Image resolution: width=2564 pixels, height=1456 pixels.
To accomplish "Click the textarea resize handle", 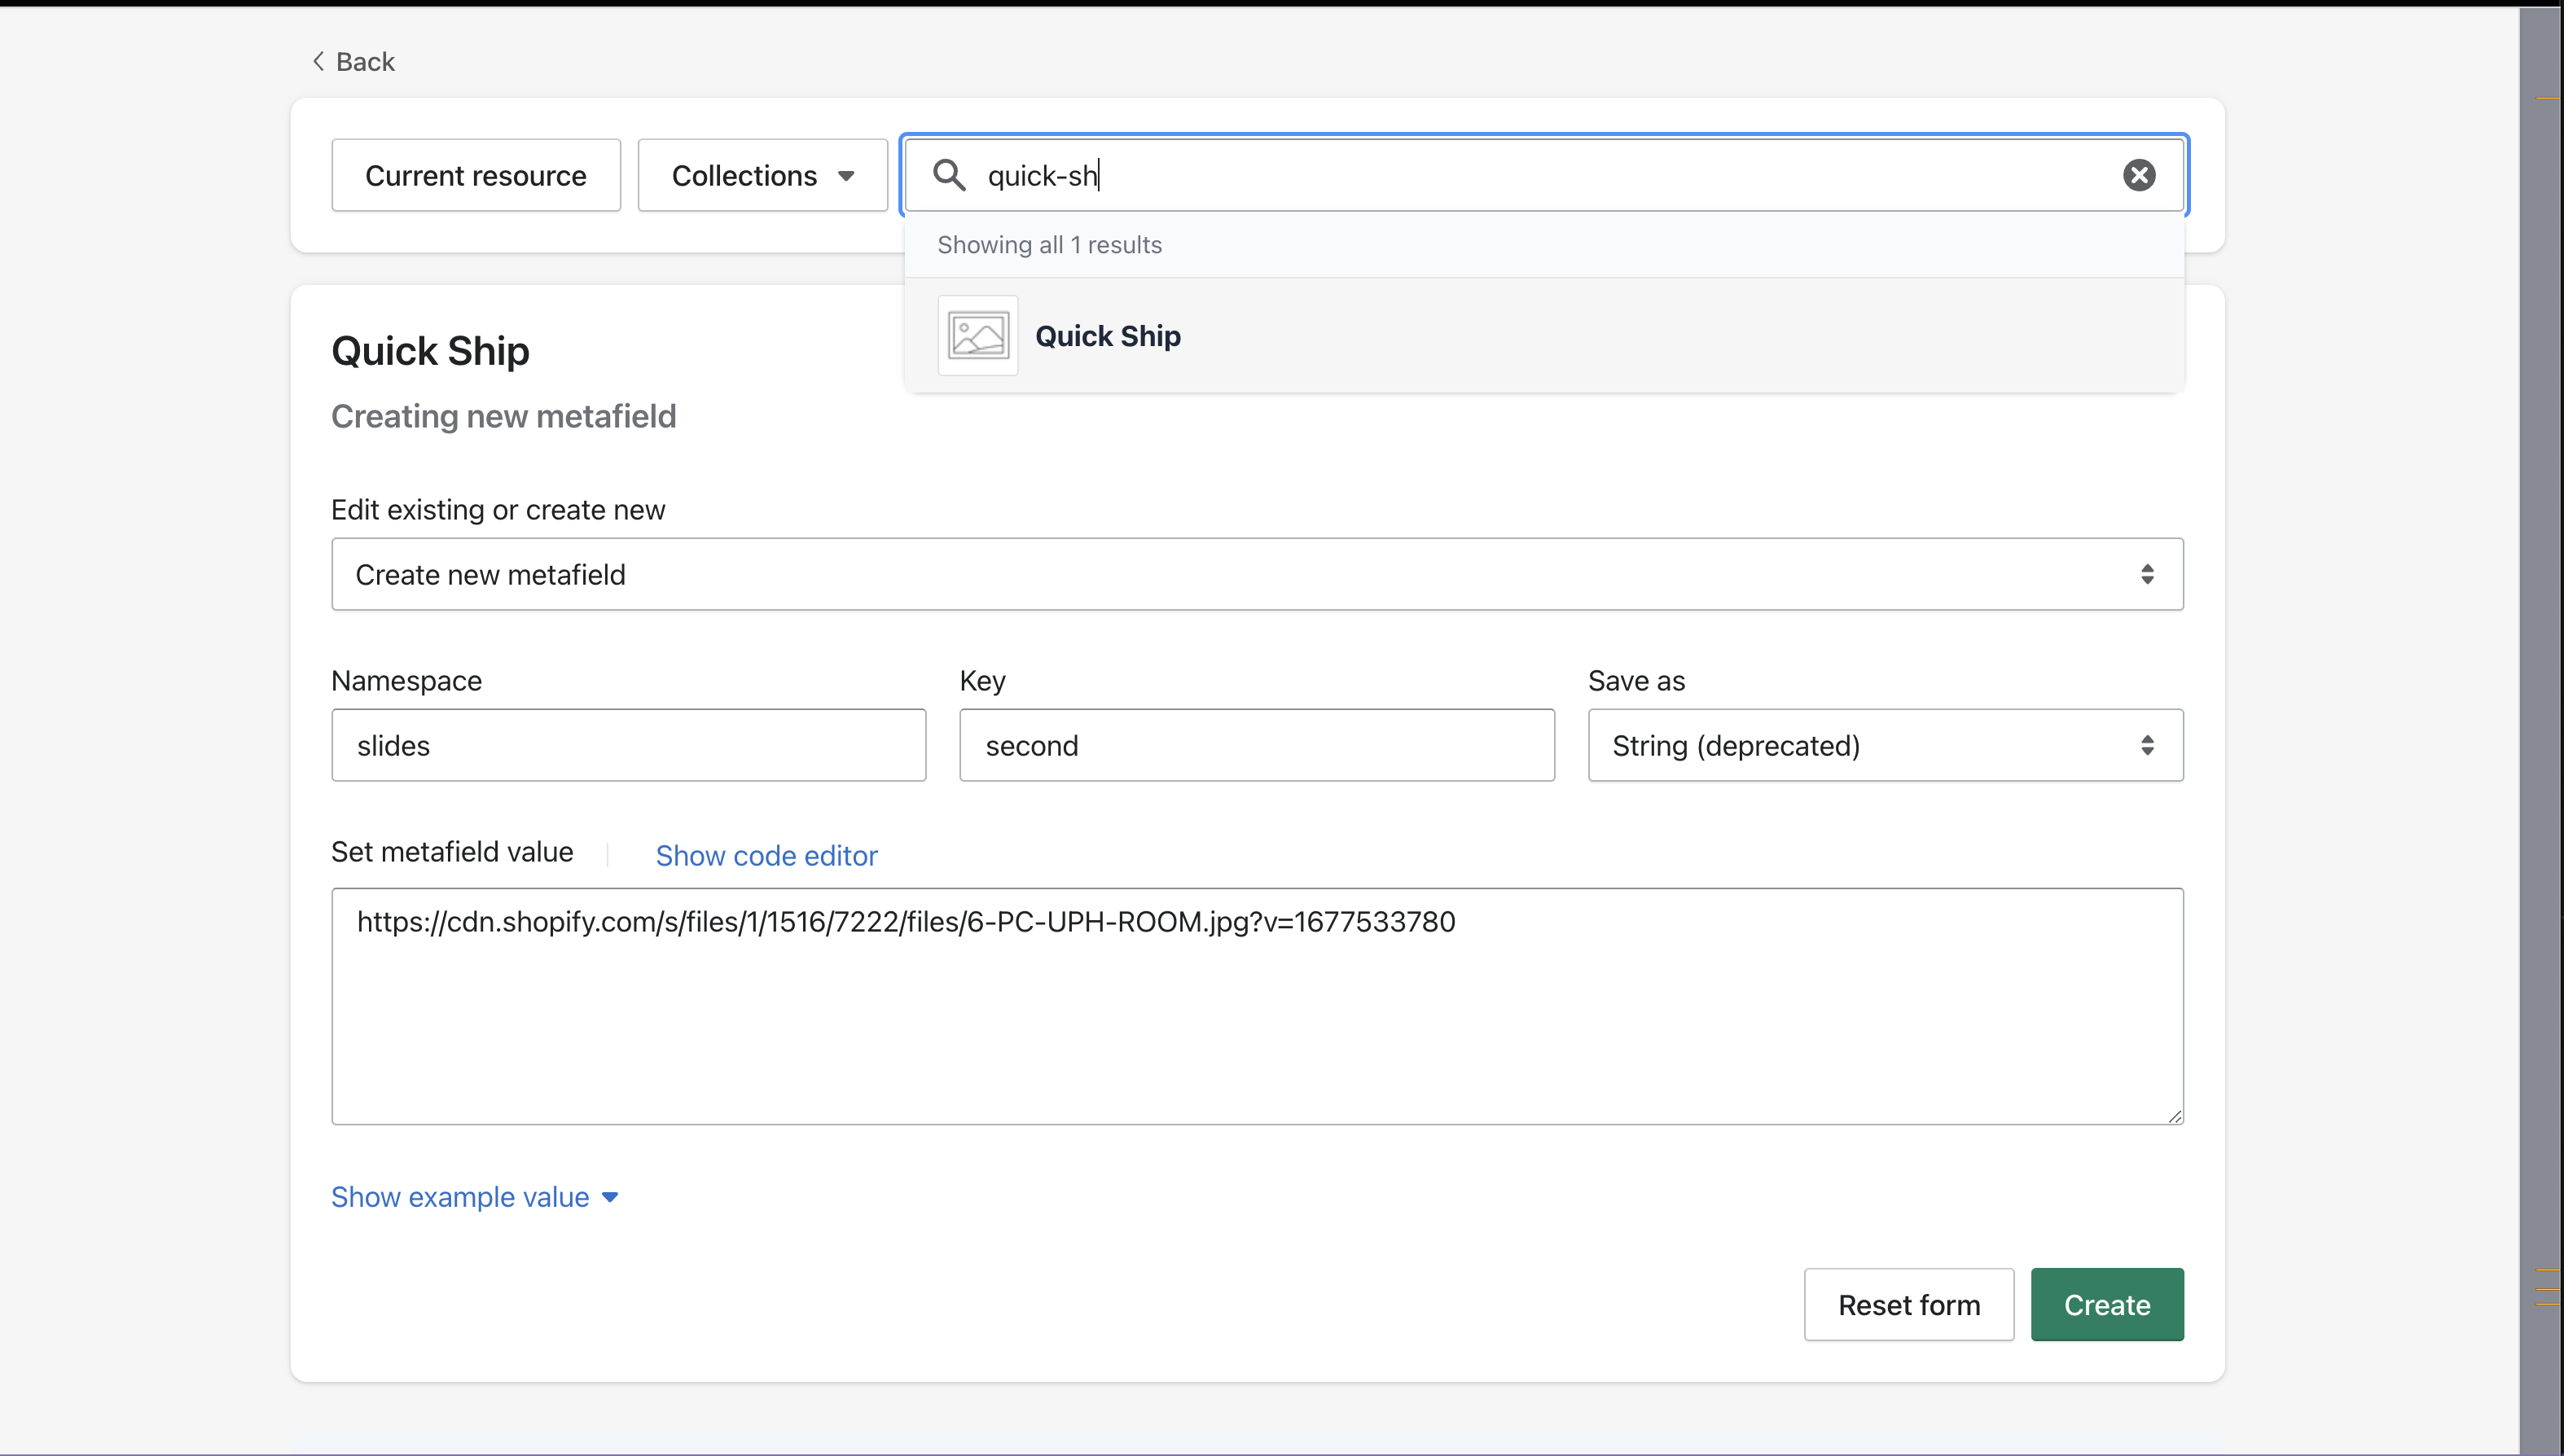I will [2174, 1116].
